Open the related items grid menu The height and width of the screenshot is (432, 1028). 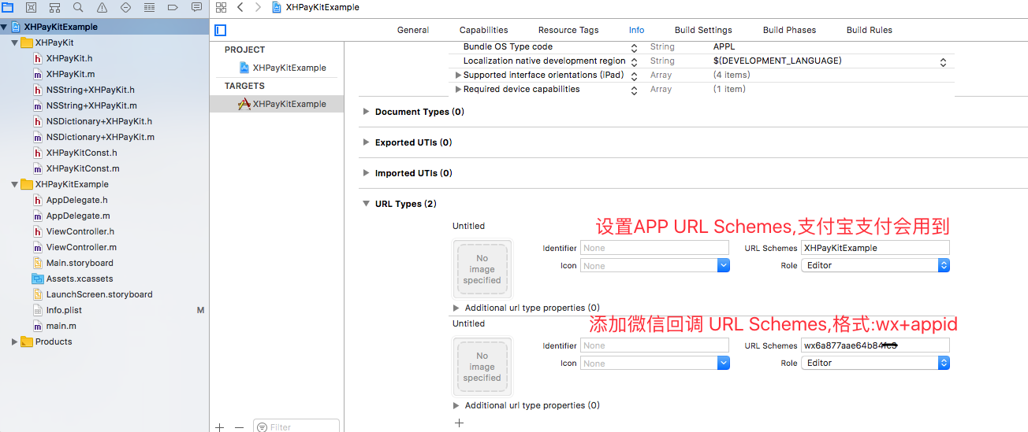(x=221, y=7)
